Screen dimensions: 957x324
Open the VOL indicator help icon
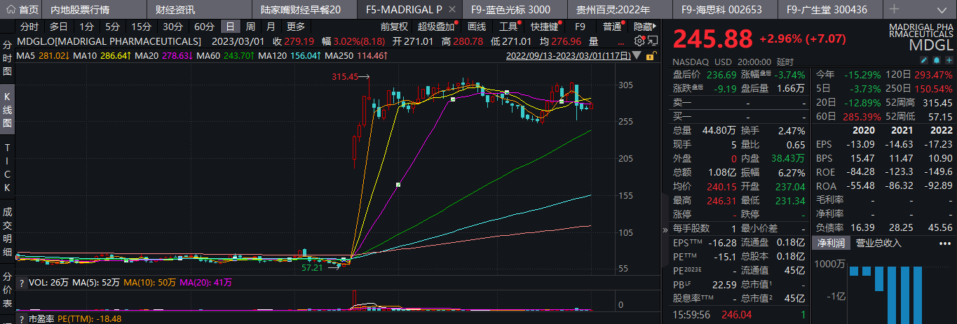[21, 283]
